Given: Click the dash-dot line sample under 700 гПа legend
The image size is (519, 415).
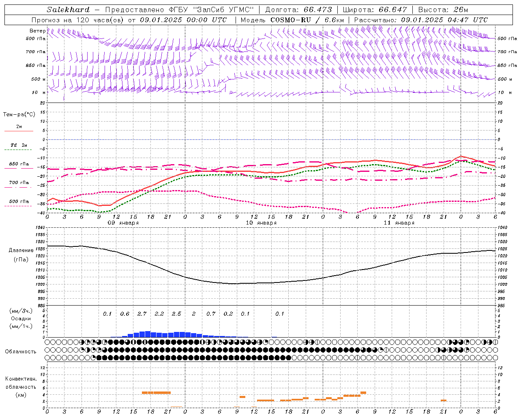Looking at the screenshot, I should click(x=19, y=187).
